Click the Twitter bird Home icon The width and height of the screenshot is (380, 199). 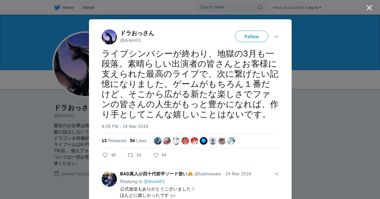57,8
